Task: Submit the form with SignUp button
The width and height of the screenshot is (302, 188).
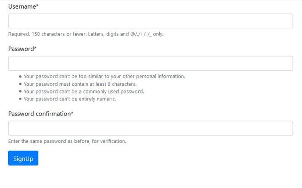Action: pyautogui.click(x=23, y=158)
